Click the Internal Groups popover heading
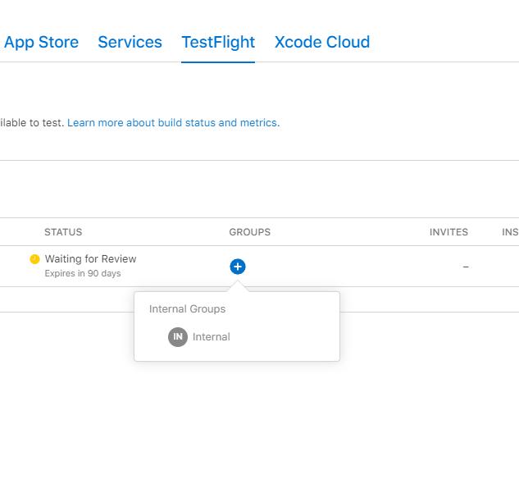The width and height of the screenshot is (519, 502). click(187, 309)
